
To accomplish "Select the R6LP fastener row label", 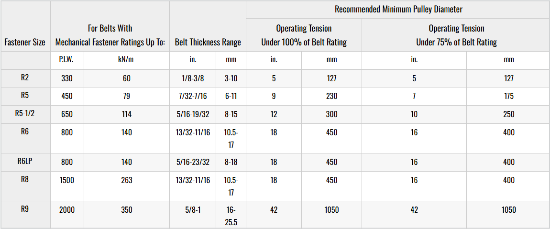I will point(25,162).
